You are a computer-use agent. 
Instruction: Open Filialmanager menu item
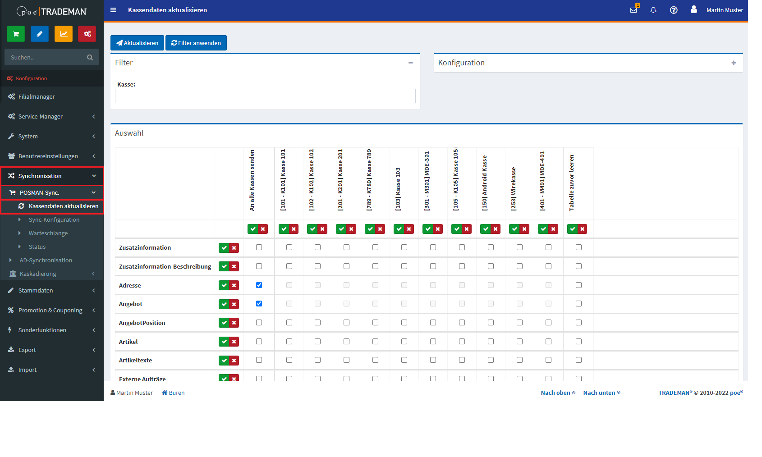tap(37, 97)
